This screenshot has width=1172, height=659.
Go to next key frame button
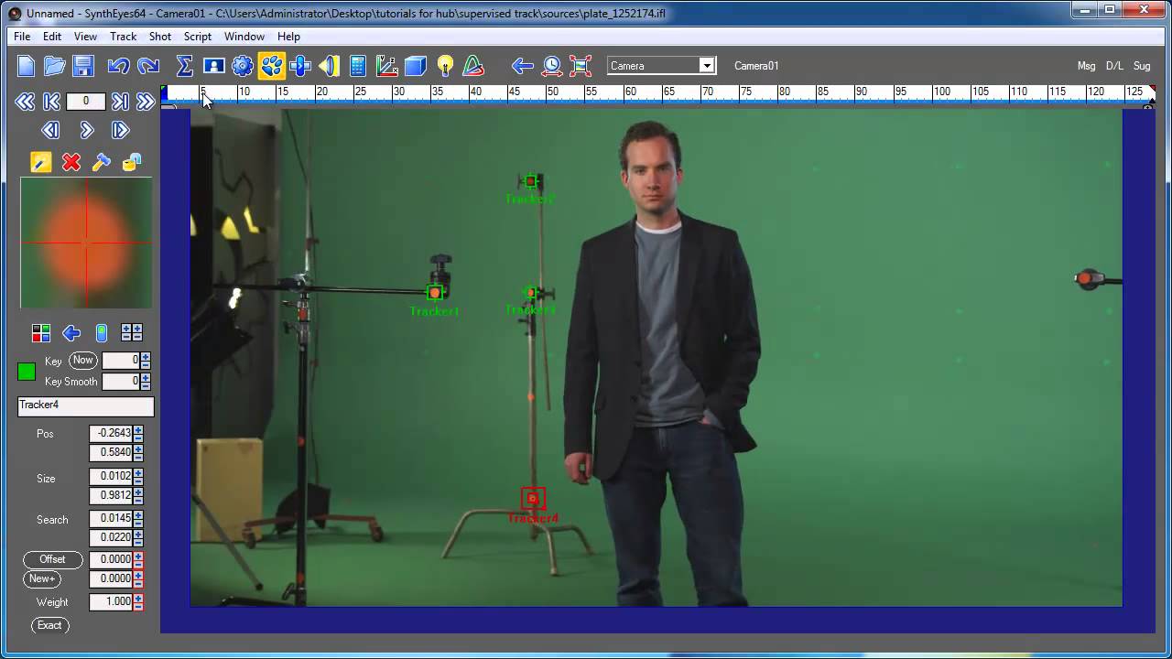120,102
